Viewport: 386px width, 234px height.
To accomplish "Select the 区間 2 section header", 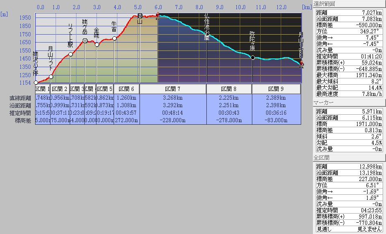I will (60, 89).
